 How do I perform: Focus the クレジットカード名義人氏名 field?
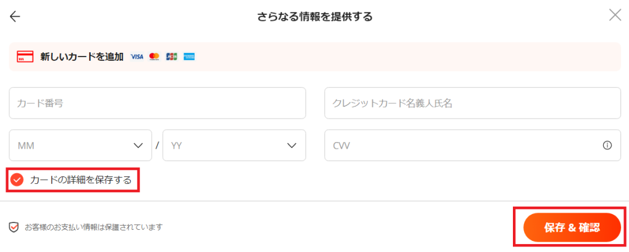(472, 103)
